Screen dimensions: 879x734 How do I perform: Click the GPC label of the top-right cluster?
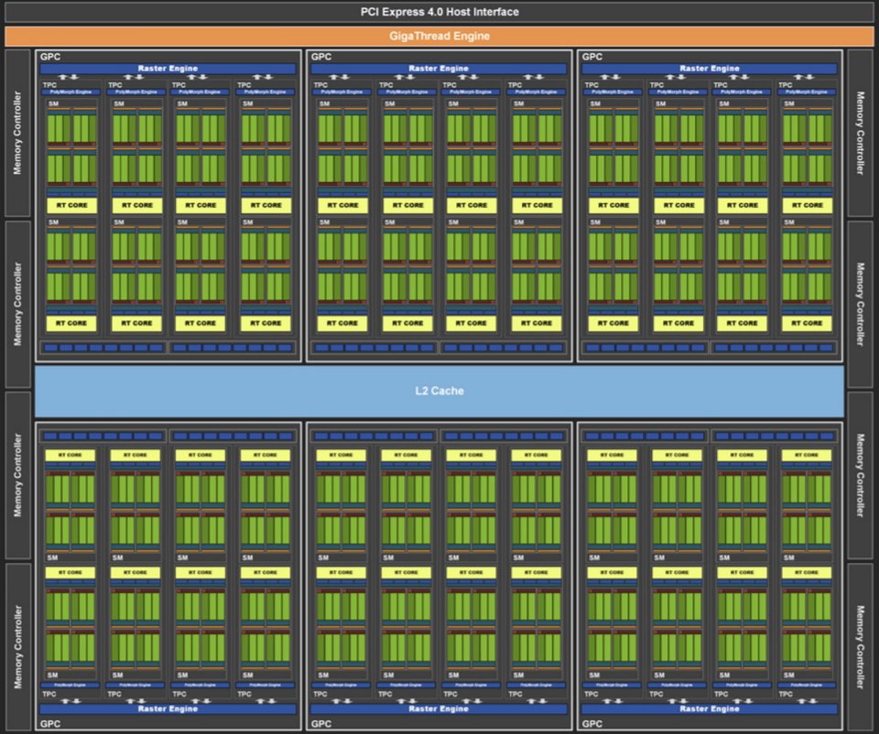592,57
